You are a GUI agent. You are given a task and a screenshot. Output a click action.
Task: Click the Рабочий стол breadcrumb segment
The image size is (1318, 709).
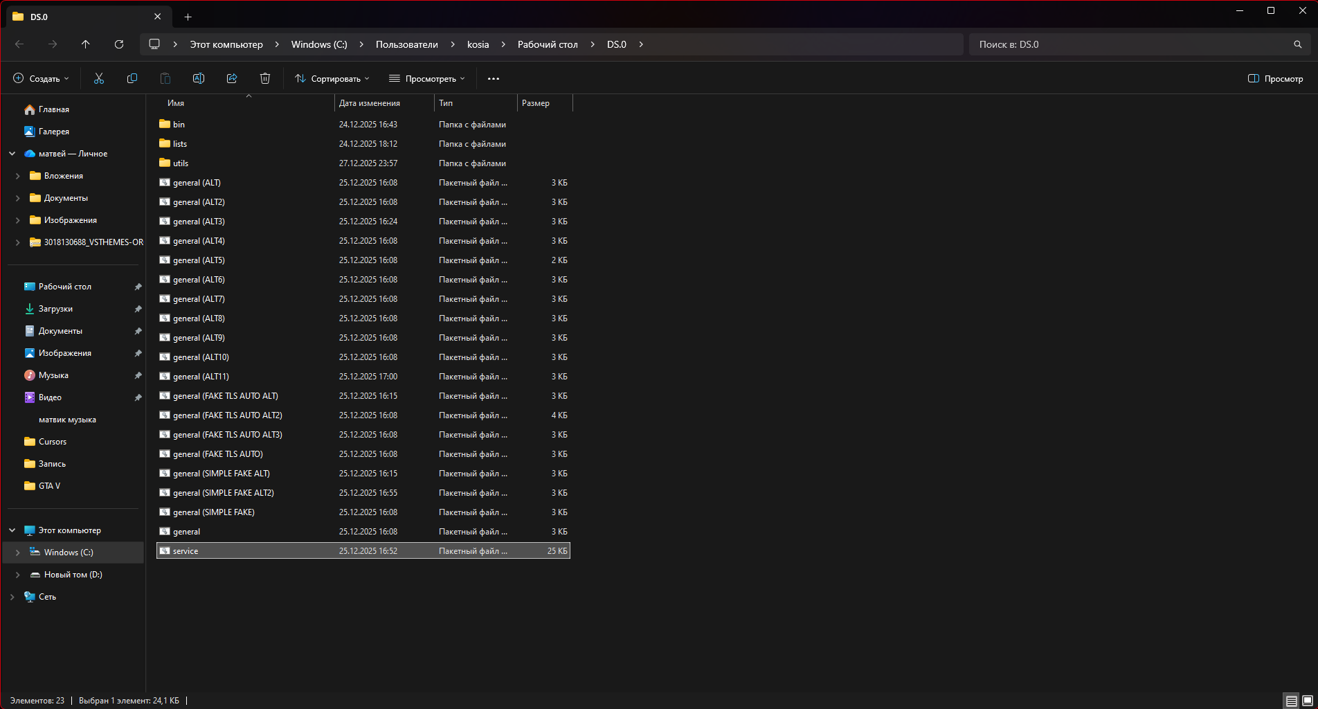point(548,44)
